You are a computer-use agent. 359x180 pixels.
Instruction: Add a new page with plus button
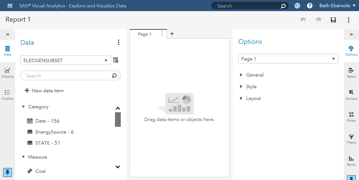point(172,34)
